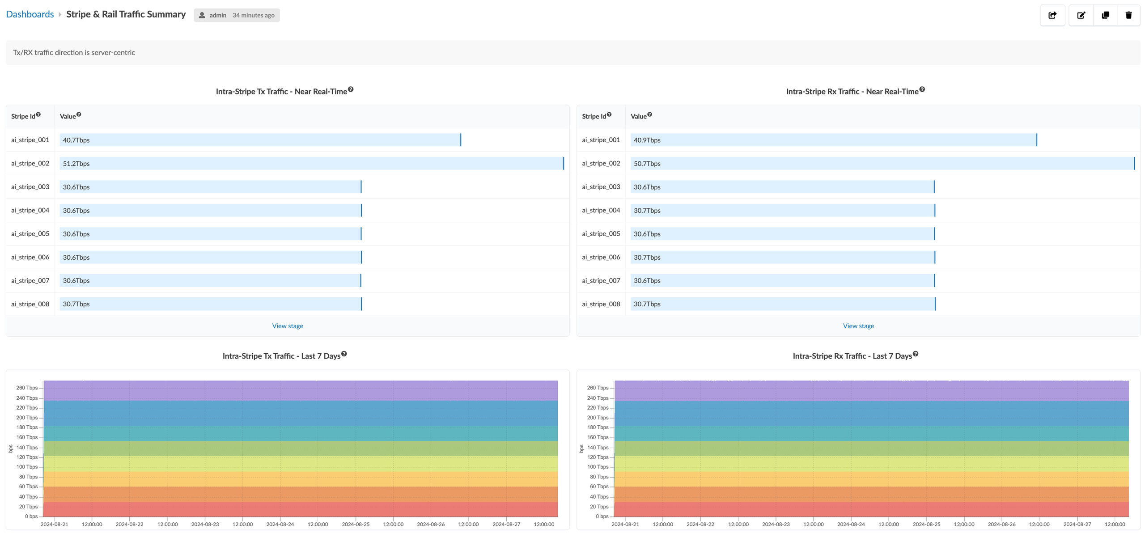1145x533 pixels.
Task: Select ai_stripe_002 row in Tx table
Action: (30, 164)
